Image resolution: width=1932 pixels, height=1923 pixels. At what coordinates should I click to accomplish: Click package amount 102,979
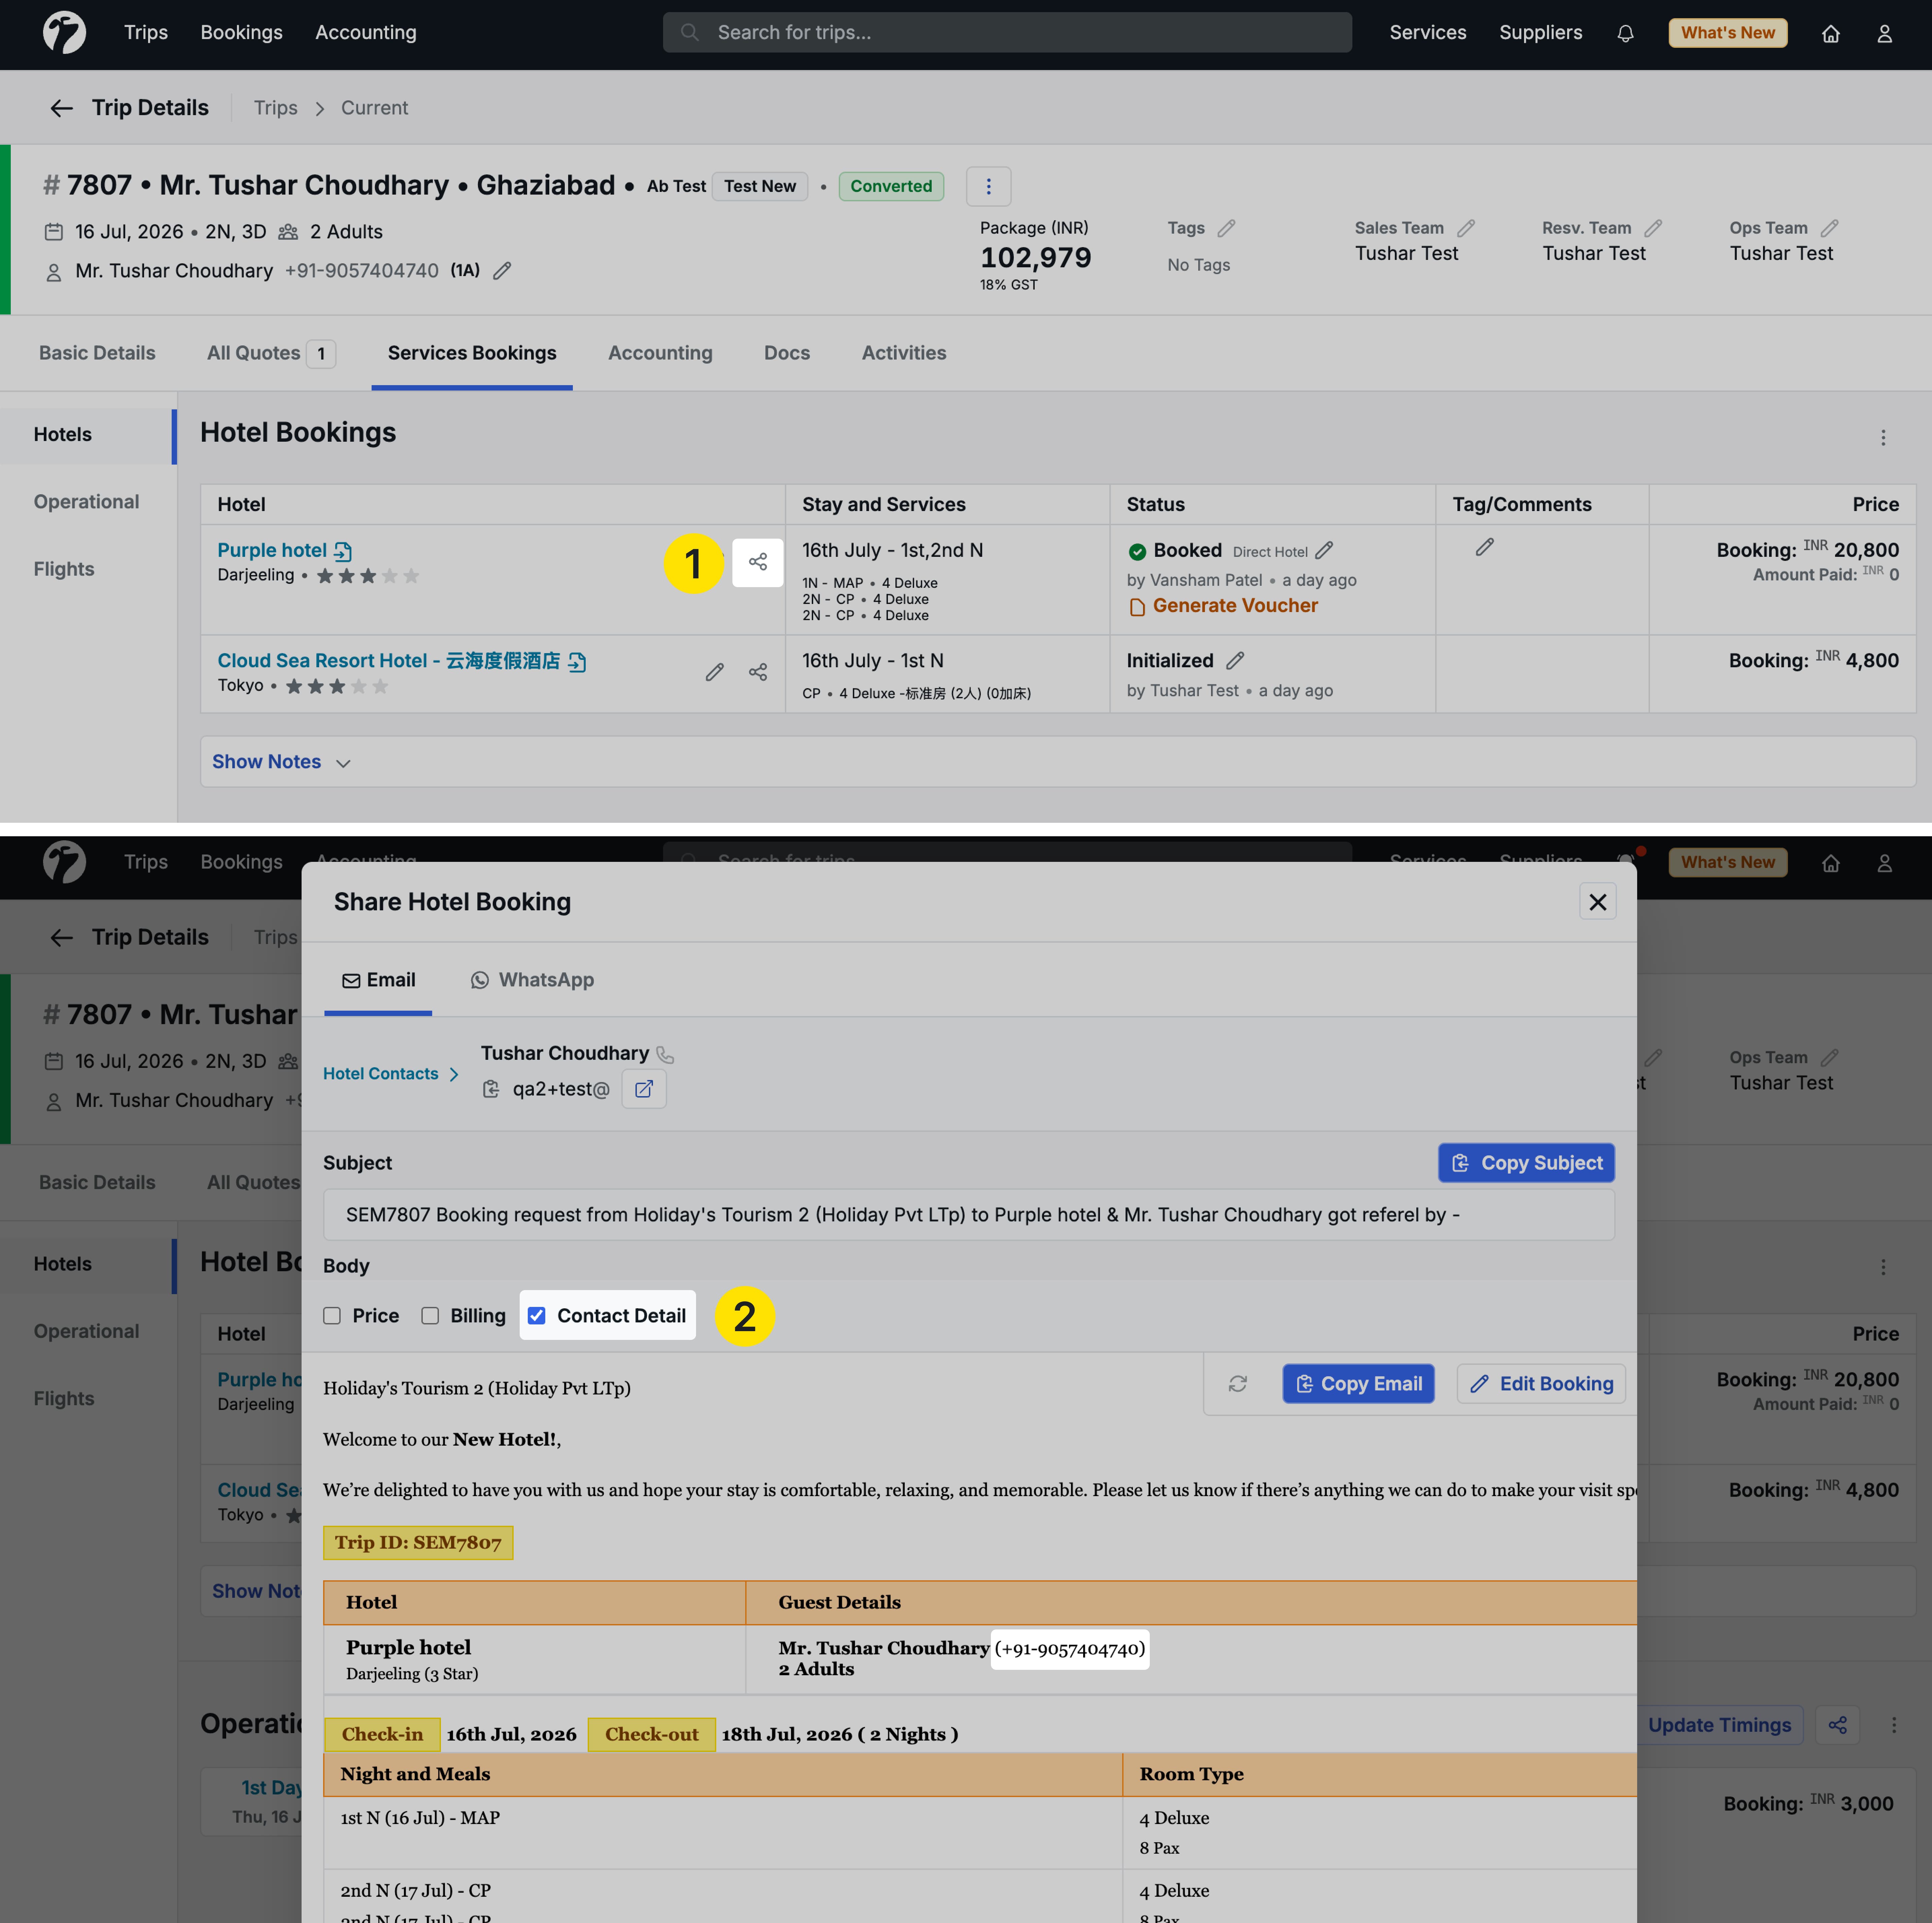click(x=1036, y=258)
